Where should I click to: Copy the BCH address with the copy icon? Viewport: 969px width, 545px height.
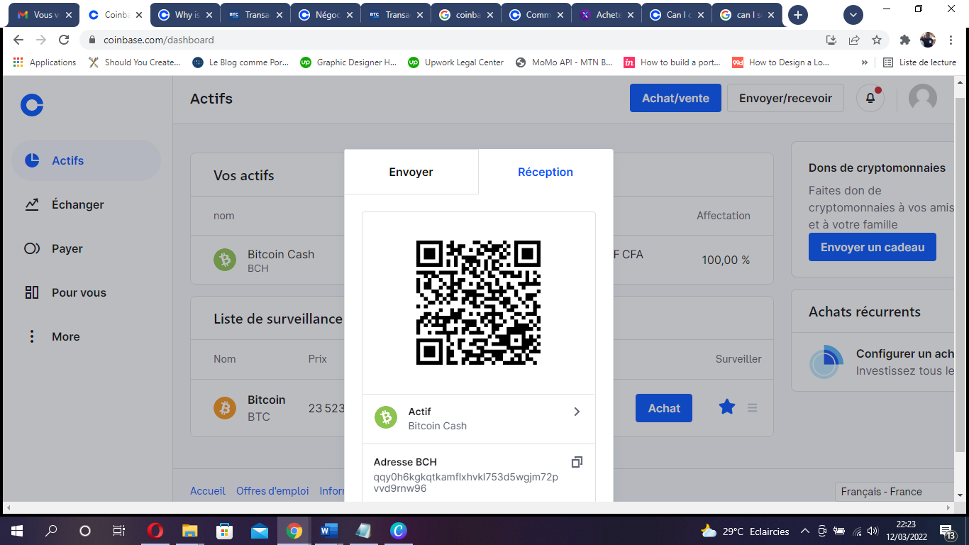pos(577,462)
